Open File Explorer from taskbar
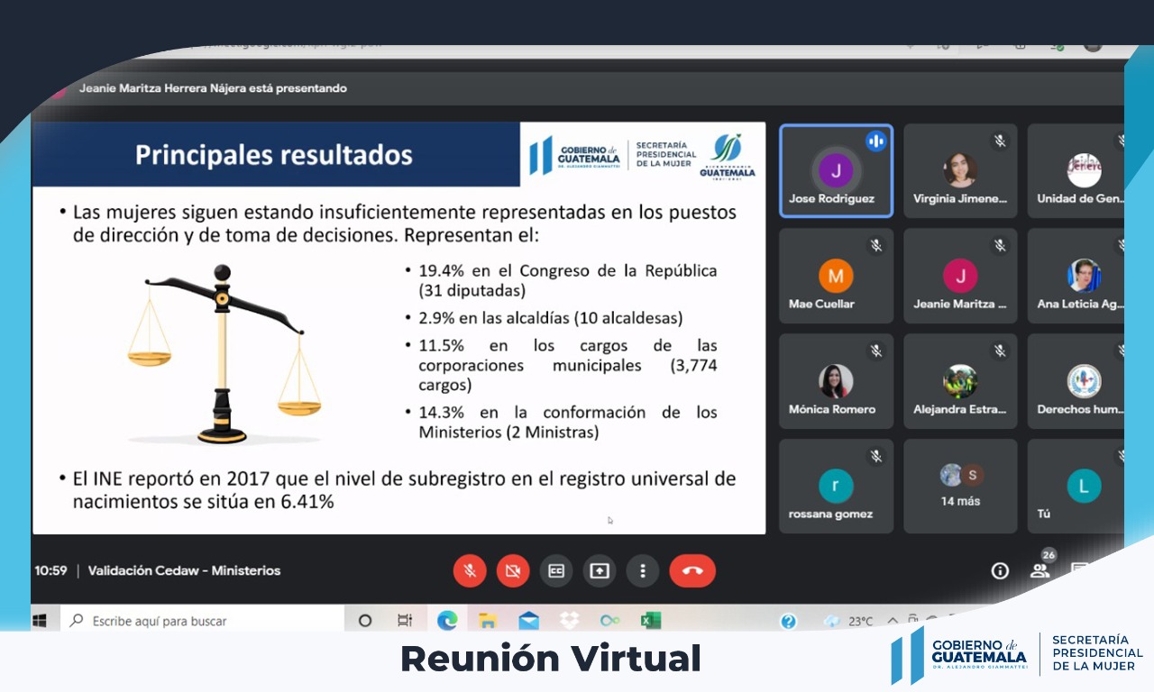 [x=488, y=621]
